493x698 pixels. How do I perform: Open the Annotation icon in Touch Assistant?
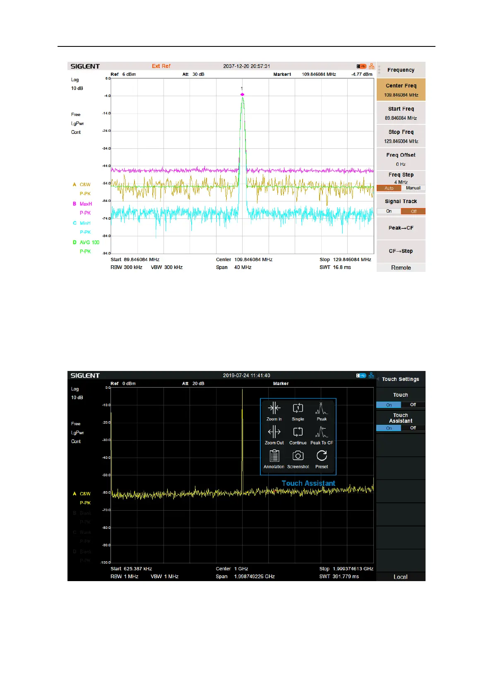pos(274,456)
